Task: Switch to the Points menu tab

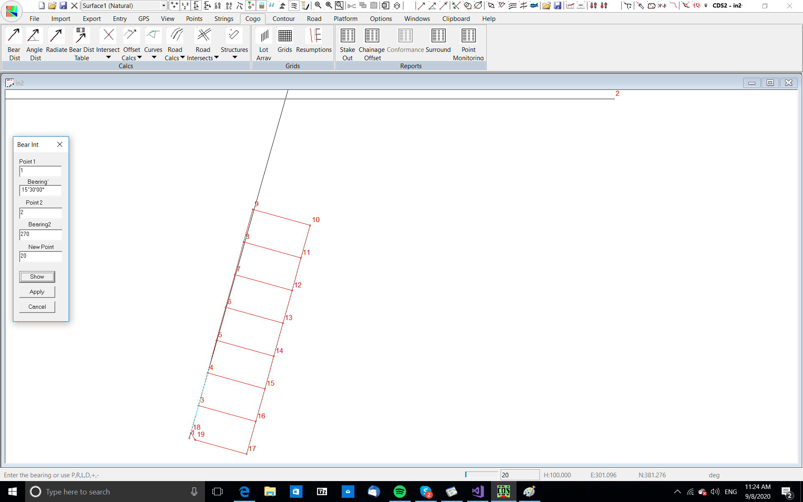Action: pyautogui.click(x=194, y=19)
